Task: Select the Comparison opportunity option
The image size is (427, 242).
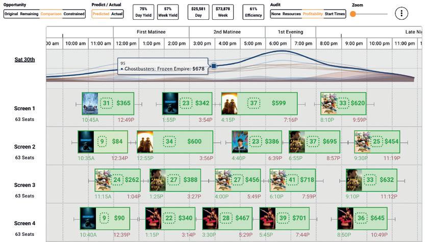Action: click(x=51, y=14)
